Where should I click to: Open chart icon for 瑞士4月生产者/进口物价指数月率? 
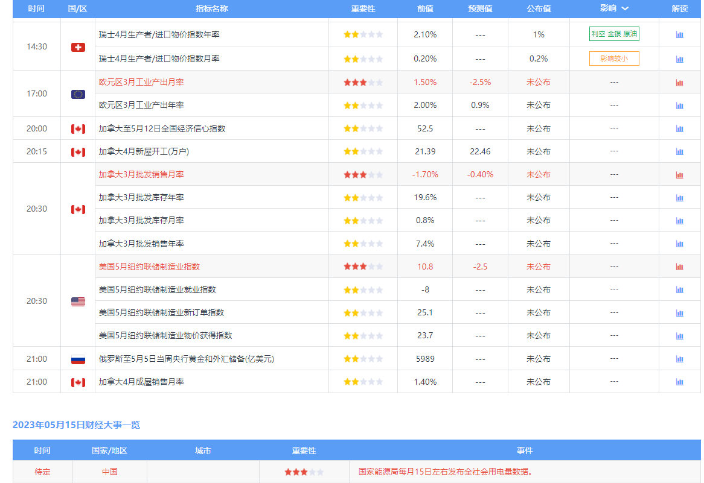pyautogui.click(x=680, y=58)
